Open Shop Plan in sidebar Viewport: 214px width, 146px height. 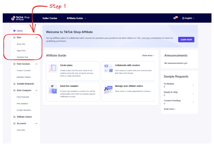click(x=21, y=44)
